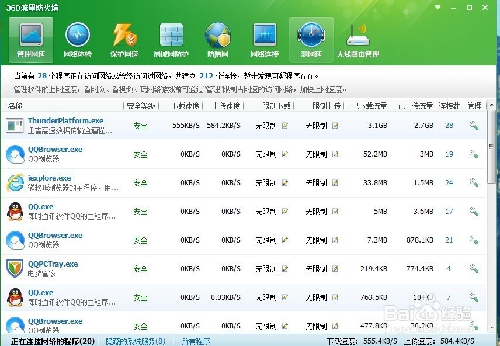Image resolution: width=500 pixels, height=346 pixels.
Task: View 网络连接 network connections
Action: point(265,38)
